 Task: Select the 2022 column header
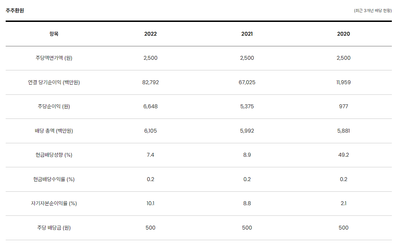coord(150,34)
